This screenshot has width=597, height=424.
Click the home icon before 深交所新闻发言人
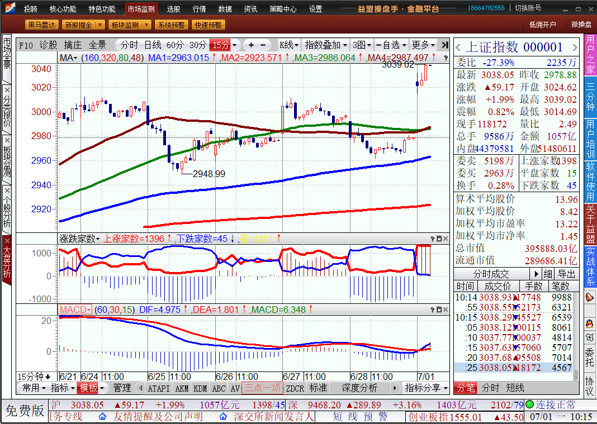click(x=223, y=417)
